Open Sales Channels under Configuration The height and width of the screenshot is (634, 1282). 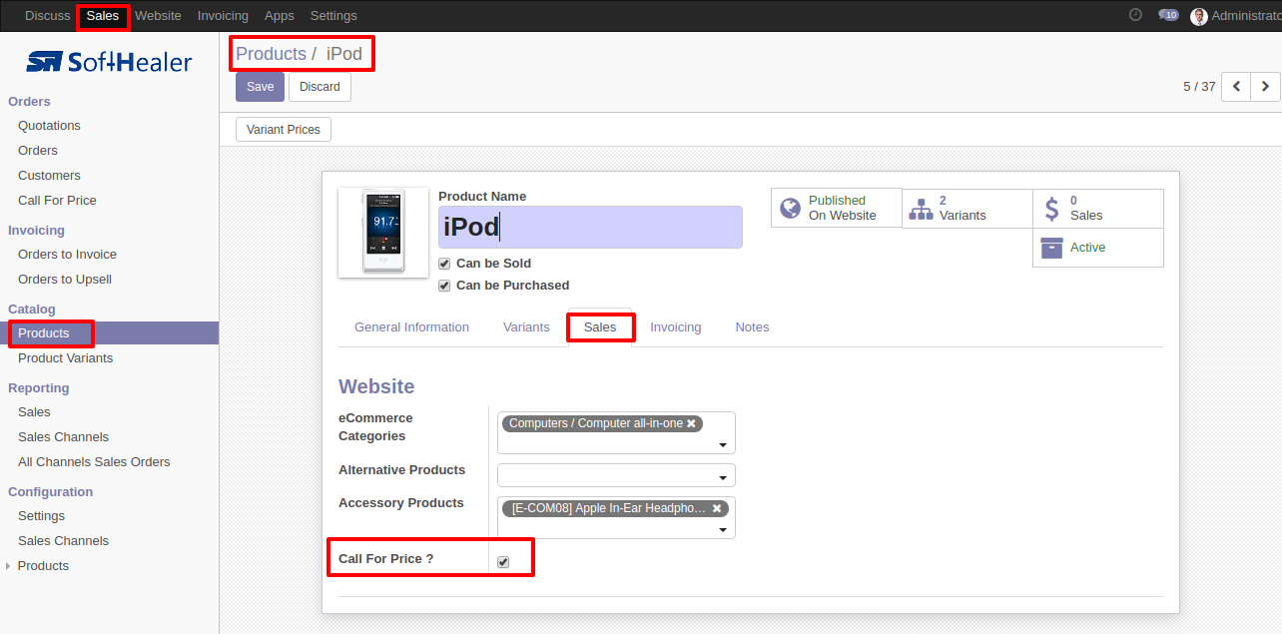(63, 541)
